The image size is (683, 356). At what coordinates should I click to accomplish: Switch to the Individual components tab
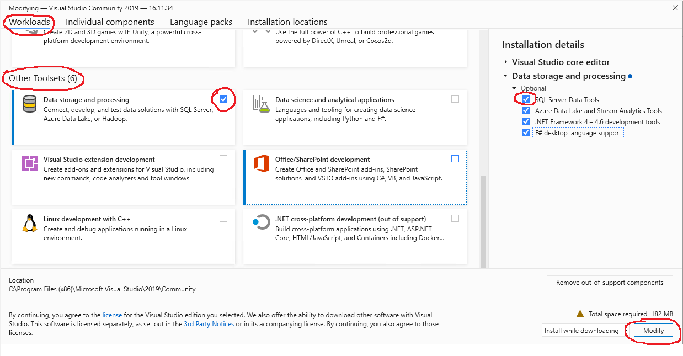pyautogui.click(x=110, y=22)
